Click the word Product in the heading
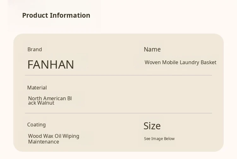This screenshot has height=159, width=237. pos(35,15)
